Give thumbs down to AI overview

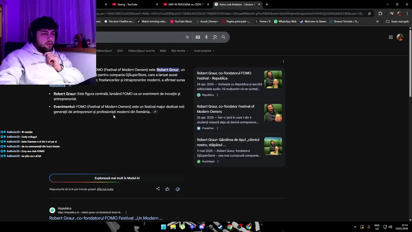(177, 189)
